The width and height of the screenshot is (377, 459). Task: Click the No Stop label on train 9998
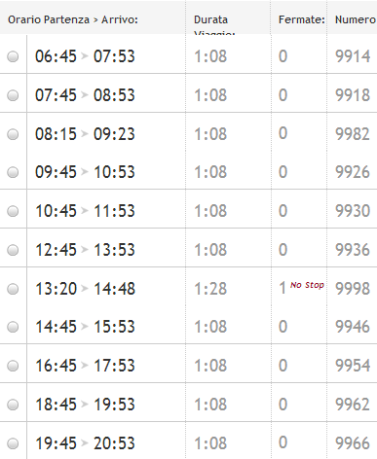[307, 285]
